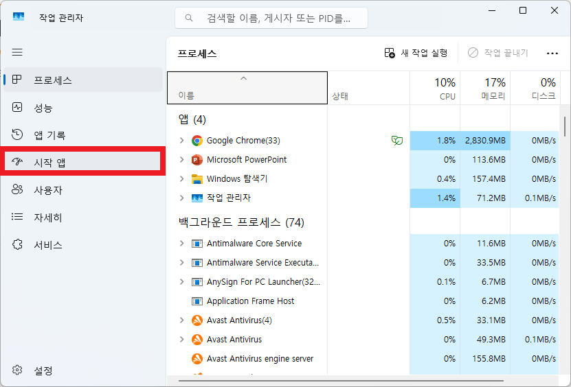Click the 2,830.9MB memory cell for Chrome
This screenshot has height=387, width=571.
pos(485,141)
